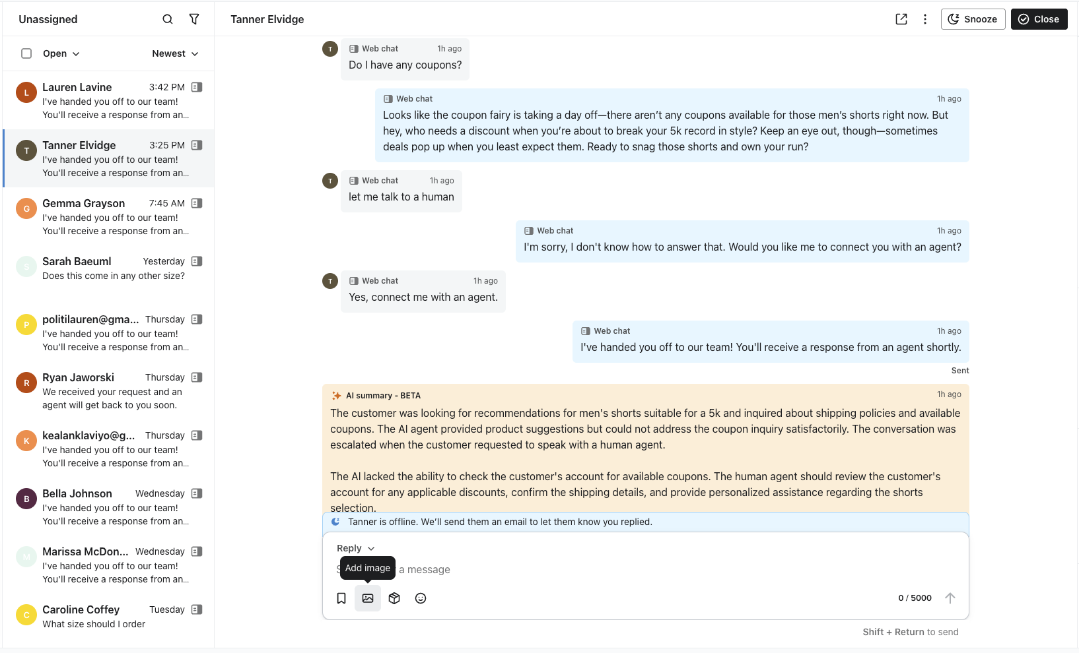The width and height of the screenshot is (1079, 653).
Task: Click the product cube icon in composer
Action: coord(394,598)
